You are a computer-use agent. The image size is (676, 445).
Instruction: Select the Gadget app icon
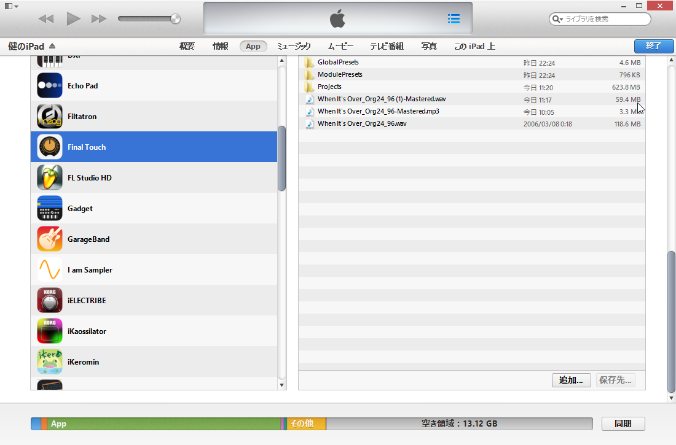[50, 208]
